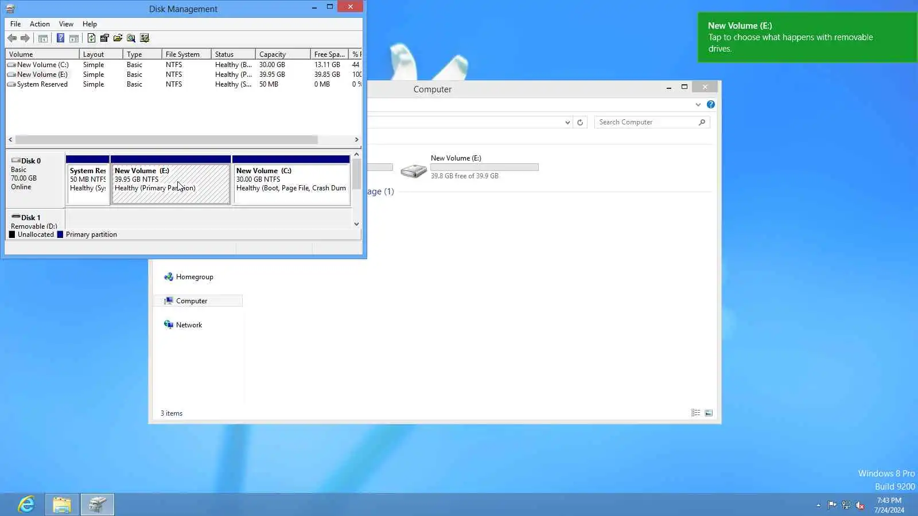Click the Primary partition blue legend swatch
Screen dimensions: 918x516
[x=60, y=234]
